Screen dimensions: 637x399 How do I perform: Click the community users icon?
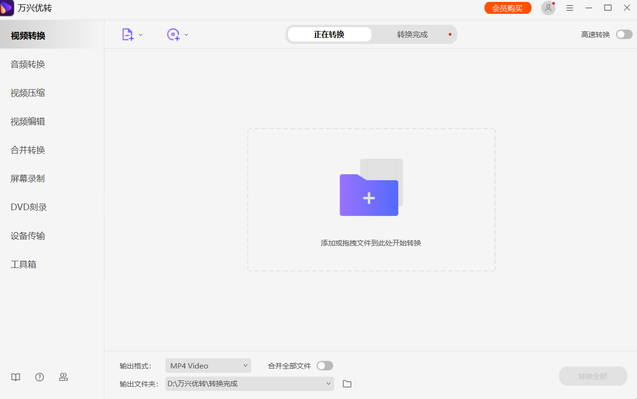tap(63, 377)
